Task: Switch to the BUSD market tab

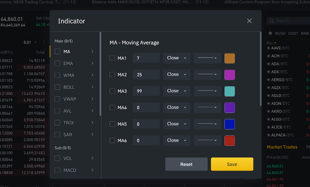Action: pyautogui.click(x=280, y=33)
